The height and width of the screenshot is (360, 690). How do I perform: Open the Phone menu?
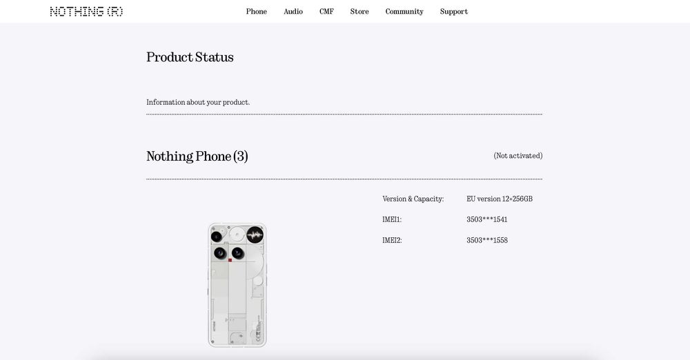[256, 12]
